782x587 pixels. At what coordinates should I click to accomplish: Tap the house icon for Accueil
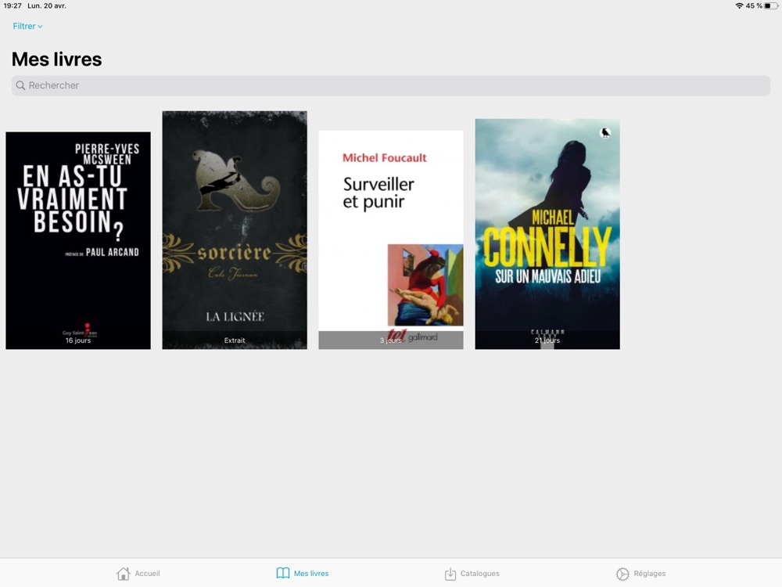[x=124, y=574]
